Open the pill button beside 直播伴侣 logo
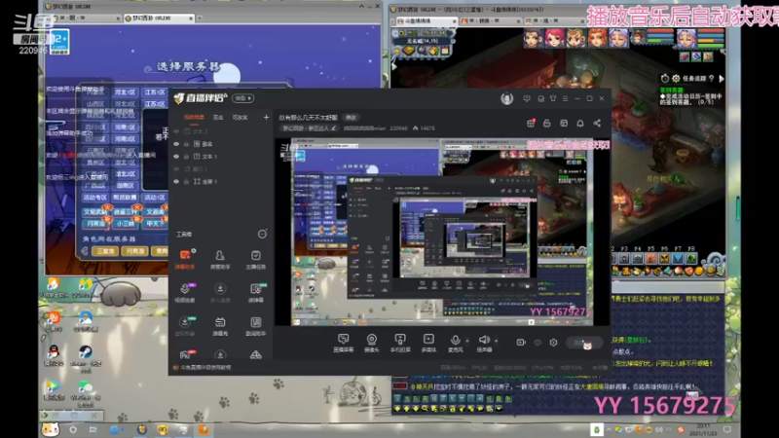779x438 pixels. click(x=242, y=98)
